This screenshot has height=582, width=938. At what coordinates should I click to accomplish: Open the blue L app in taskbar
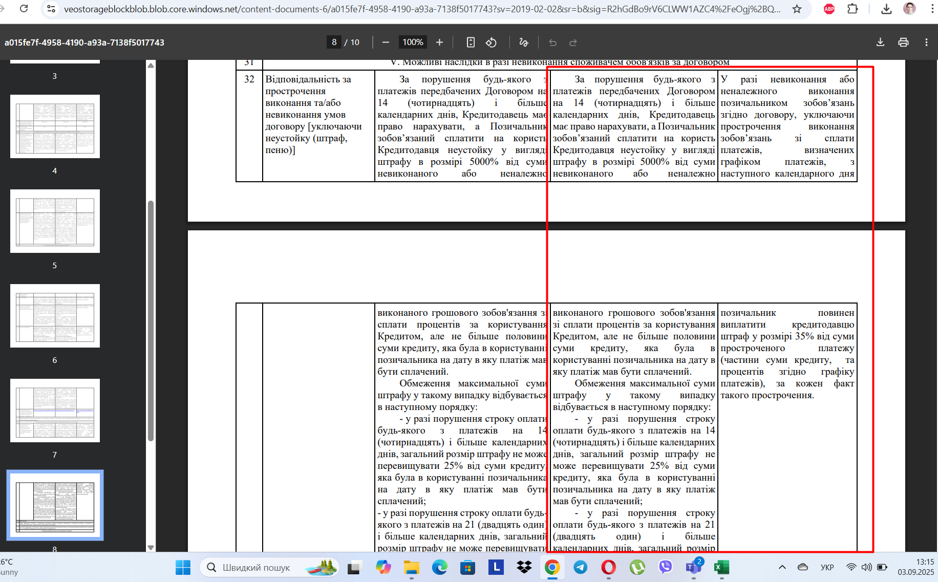coord(496,567)
